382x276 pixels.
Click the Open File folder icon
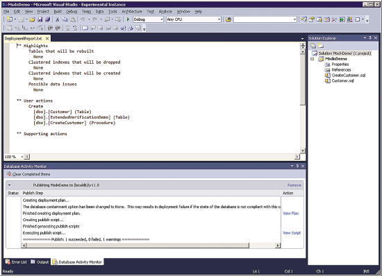point(33,19)
